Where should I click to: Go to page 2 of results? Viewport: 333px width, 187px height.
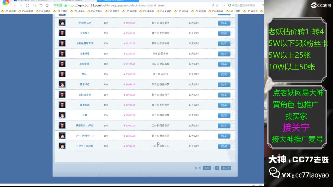[x=217, y=168]
